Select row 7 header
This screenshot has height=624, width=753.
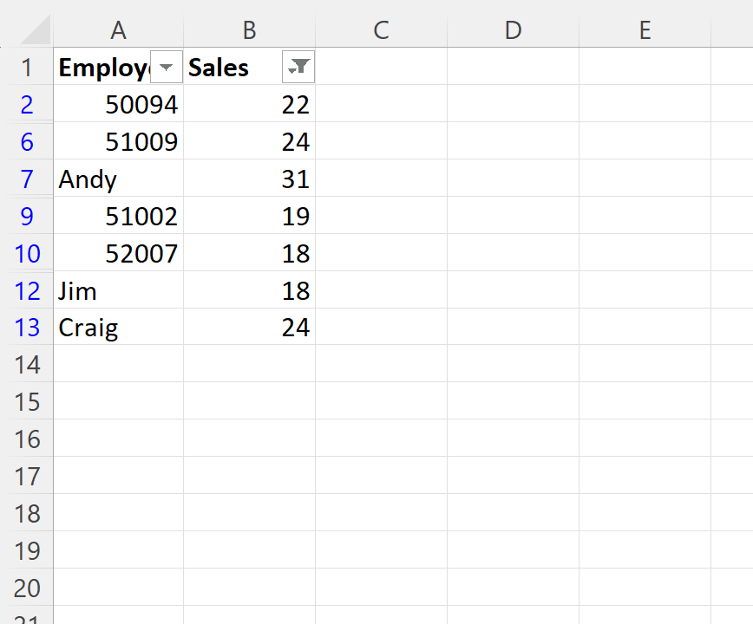27,179
